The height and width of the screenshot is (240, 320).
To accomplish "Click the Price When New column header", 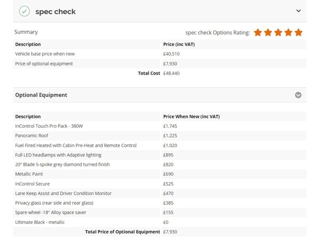I will [x=192, y=116].
